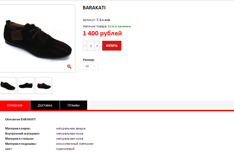Open the Отзывы reviews tab
The height and width of the screenshot is (152, 234).
click(x=73, y=105)
